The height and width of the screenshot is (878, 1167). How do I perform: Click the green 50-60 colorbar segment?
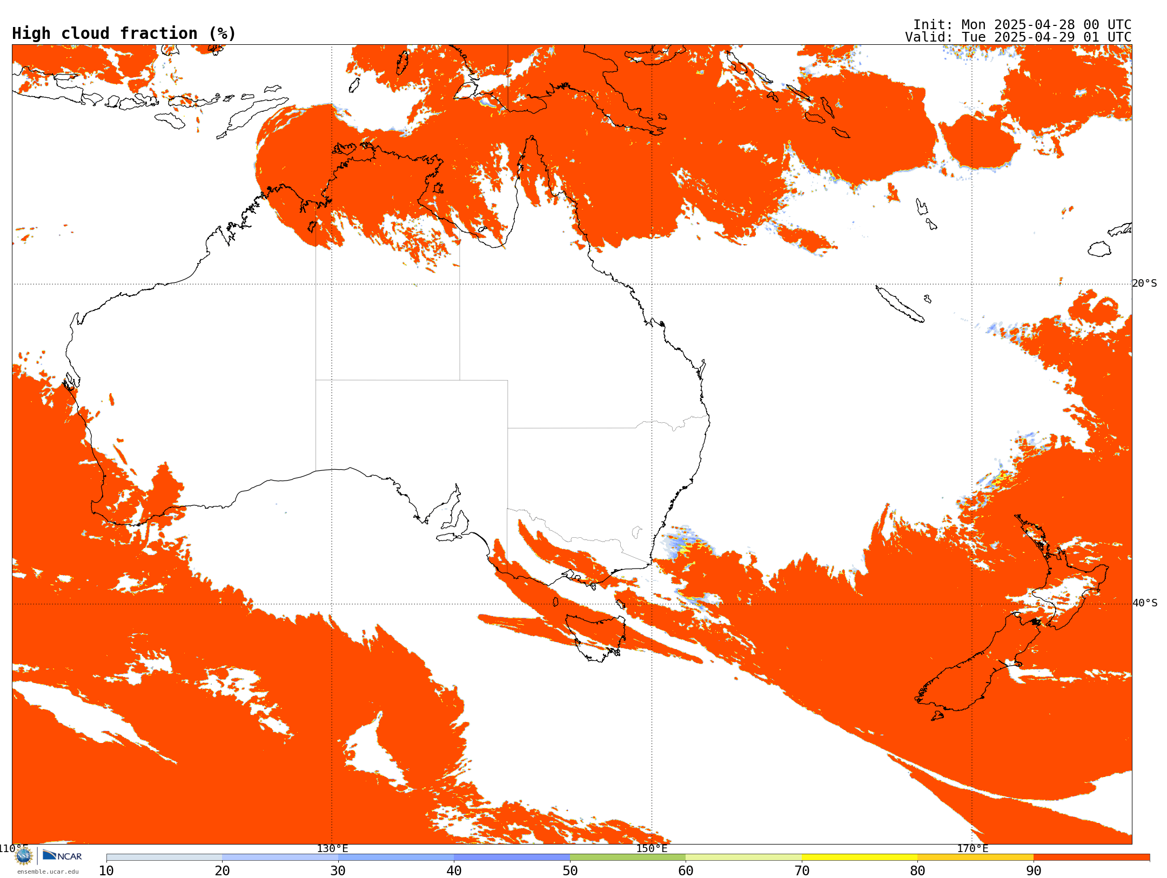click(628, 857)
